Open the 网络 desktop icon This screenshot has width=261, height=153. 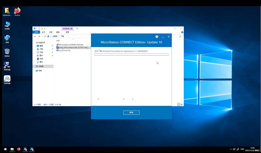(7, 39)
